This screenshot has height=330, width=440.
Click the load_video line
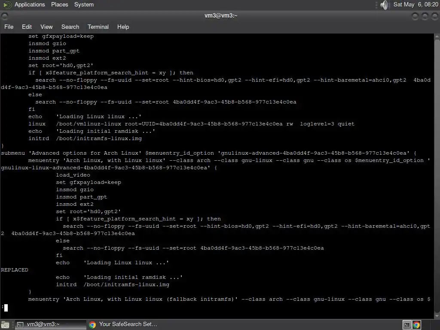point(73,175)
